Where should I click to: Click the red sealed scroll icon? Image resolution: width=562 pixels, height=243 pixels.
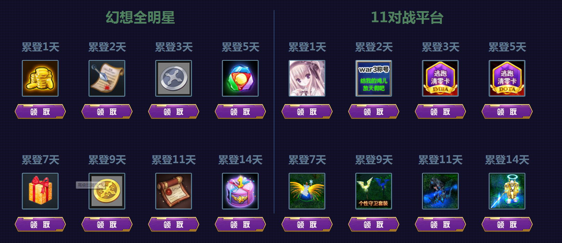pyautogui.click(x=174, y=191)
